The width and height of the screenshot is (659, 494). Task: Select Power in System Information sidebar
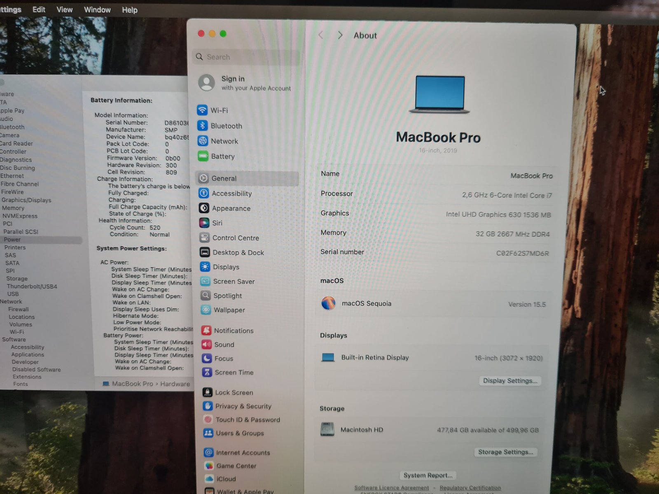click(x=12, y=240)
